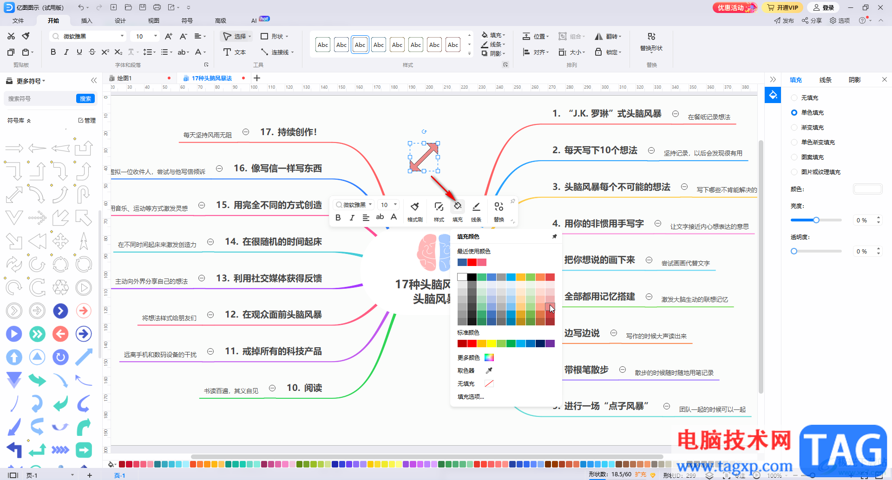The image size is (892, 480).
Task: Add a new document tab with plus icon
Action: click(257, 78)
